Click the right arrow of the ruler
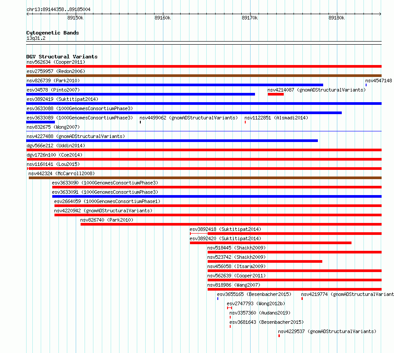Image resolution: width=394 pixels, height=353 pixels. pos(380,14)
